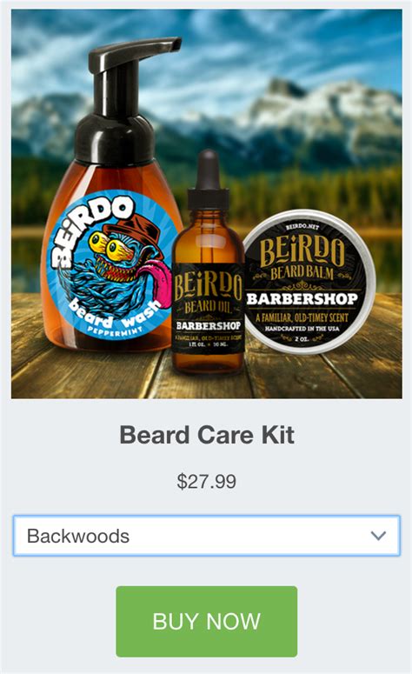Click the Beirdo beard balm tin
This screenshot has width=412, height=674.
click(x=307, y=282)
